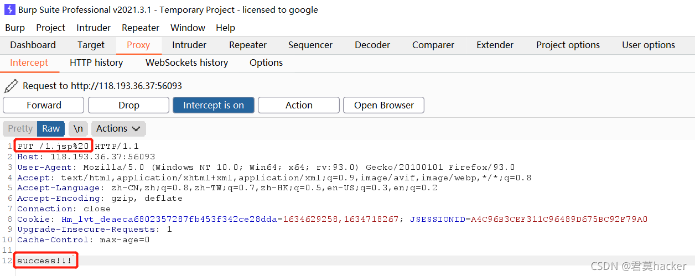Expand the Actions dropdown
The width and height of the screenshot is (695, 276).
tap(118, 128)
